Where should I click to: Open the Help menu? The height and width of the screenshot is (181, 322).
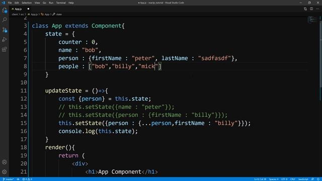coord(71,3)
